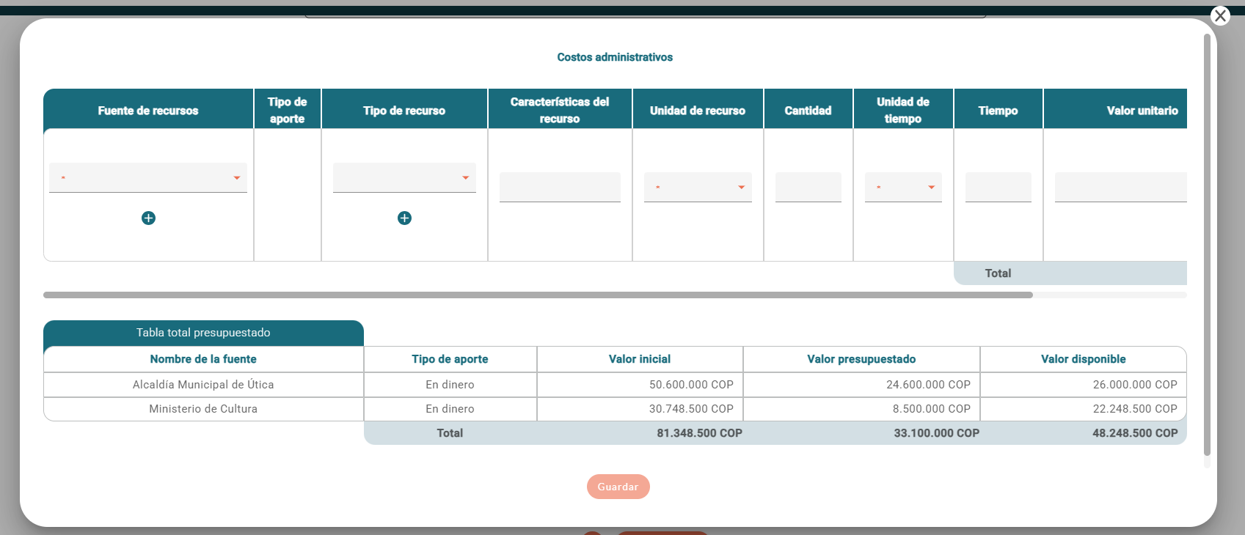The width and height of the screenshot is (1245, 535).
Task: Select the 33.100.000 COP total value
Action: point(936,433)
